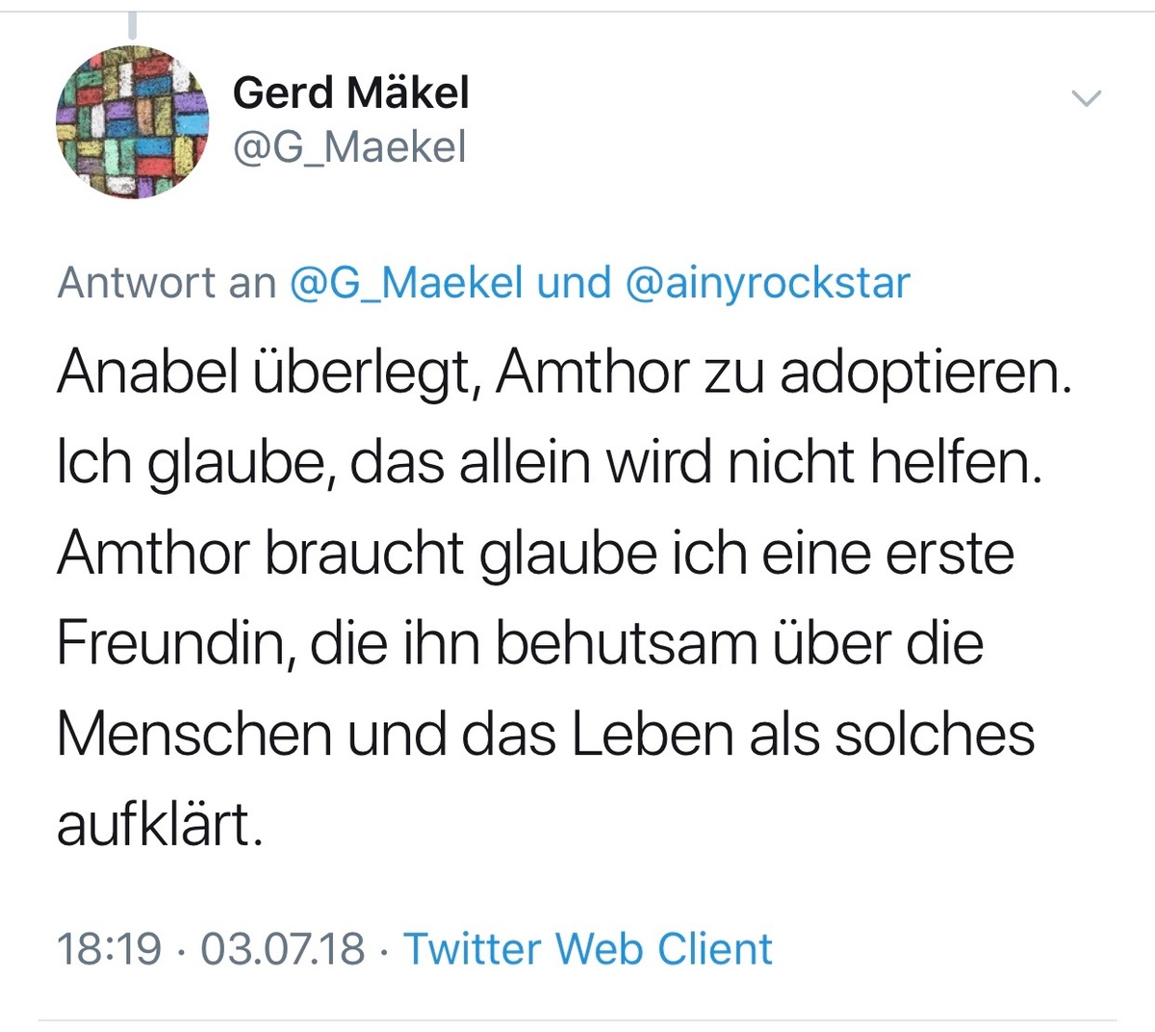Open @G_Maekel mention in the reply line
Viewport: 1155px width, 1032px height.
(406, 283)
